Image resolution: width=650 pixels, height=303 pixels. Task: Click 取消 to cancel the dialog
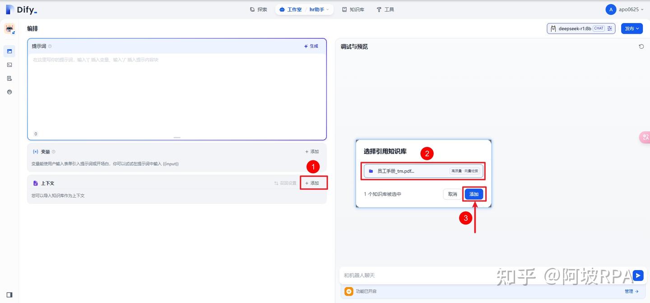(452, 194)
